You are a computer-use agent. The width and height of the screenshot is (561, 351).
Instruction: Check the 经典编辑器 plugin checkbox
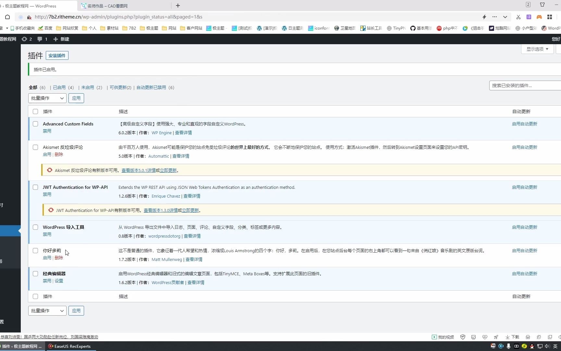[35, 274]
